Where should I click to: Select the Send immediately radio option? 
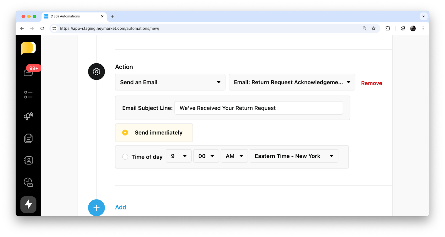tap(125, 133)
